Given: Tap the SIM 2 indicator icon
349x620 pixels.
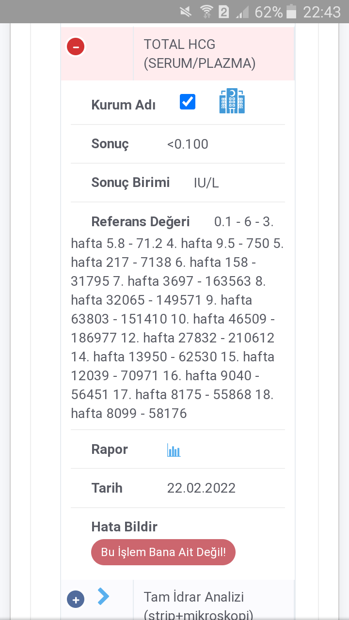Looking at the screenshot, I should pyautogui.click(x=223, y=12).
